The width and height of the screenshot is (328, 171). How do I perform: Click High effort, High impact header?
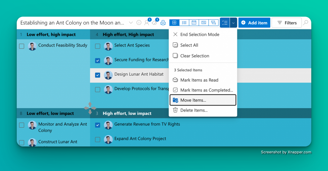tap(128, 34)
